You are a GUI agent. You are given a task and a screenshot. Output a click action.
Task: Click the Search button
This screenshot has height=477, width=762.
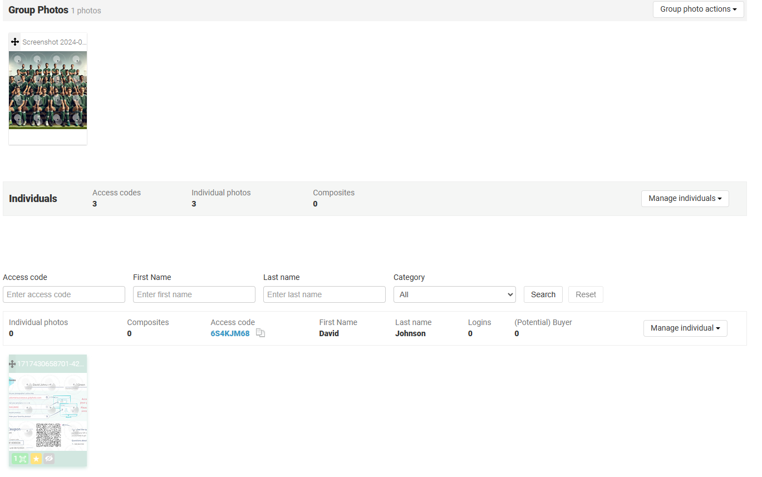(x=543, y=294)
